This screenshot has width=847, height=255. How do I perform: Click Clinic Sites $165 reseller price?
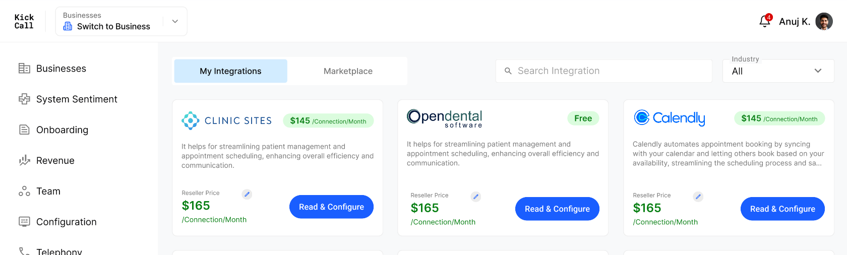[196, 206]
